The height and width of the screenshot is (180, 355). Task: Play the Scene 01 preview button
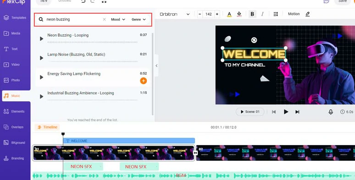point(250,112)
